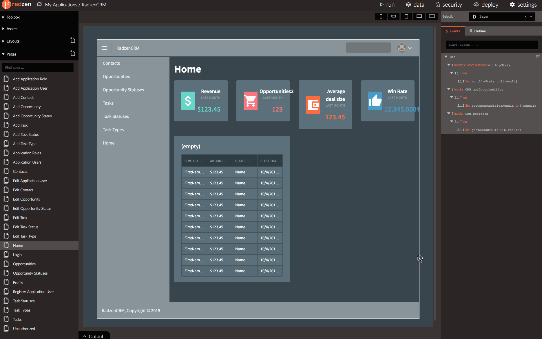Collapse the invoke CRM.getOpportunities node
Image resolution: width=542 pixels, height=339 pixels.
point(449,89)
